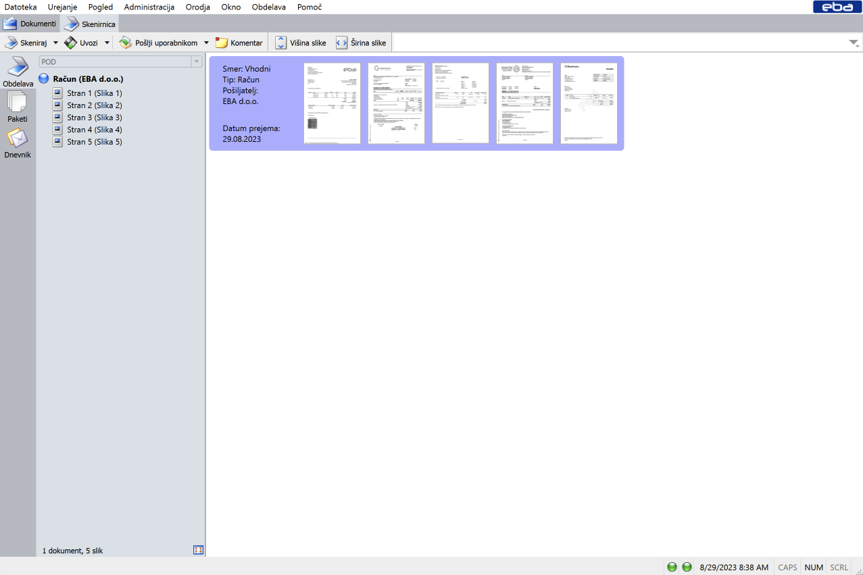The width and height of the screenshot is (863, 575).
Task: Expand the Skeniraj dropdown arrow
Action: [55, 43]
